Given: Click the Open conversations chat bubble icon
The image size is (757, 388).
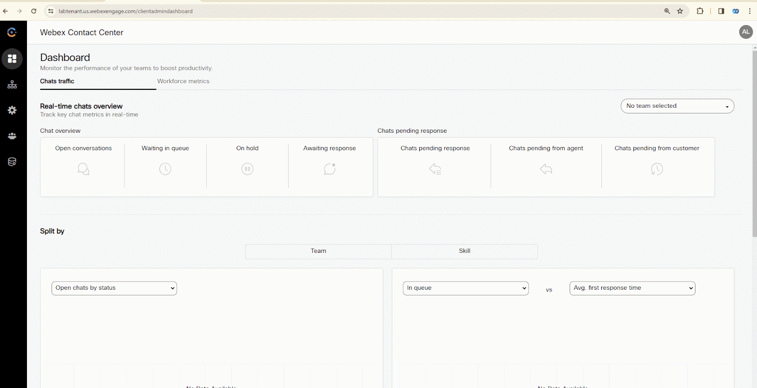Looking at the screenshot, I should [x=83, y=169].
